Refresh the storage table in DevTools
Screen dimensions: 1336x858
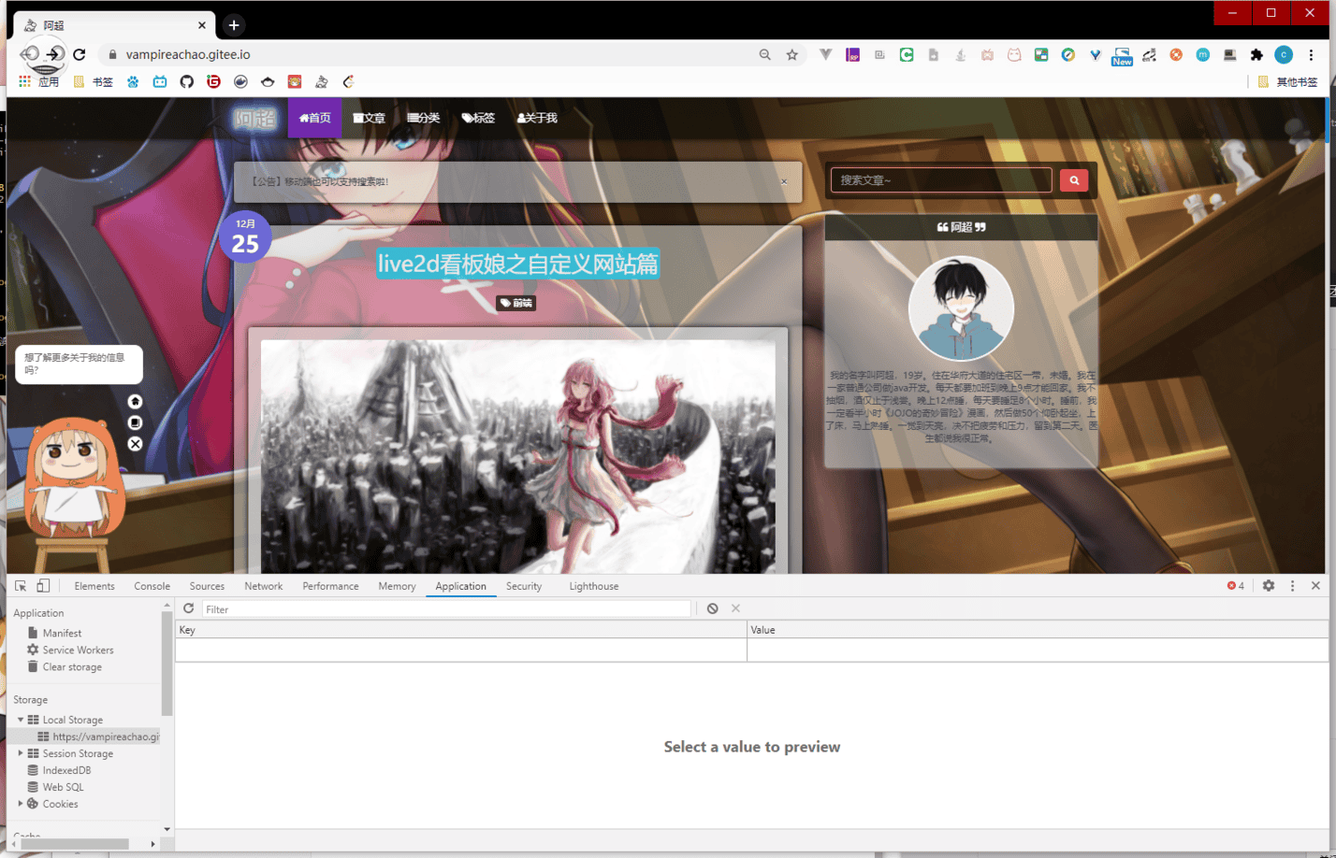click(x=188, y=608)
